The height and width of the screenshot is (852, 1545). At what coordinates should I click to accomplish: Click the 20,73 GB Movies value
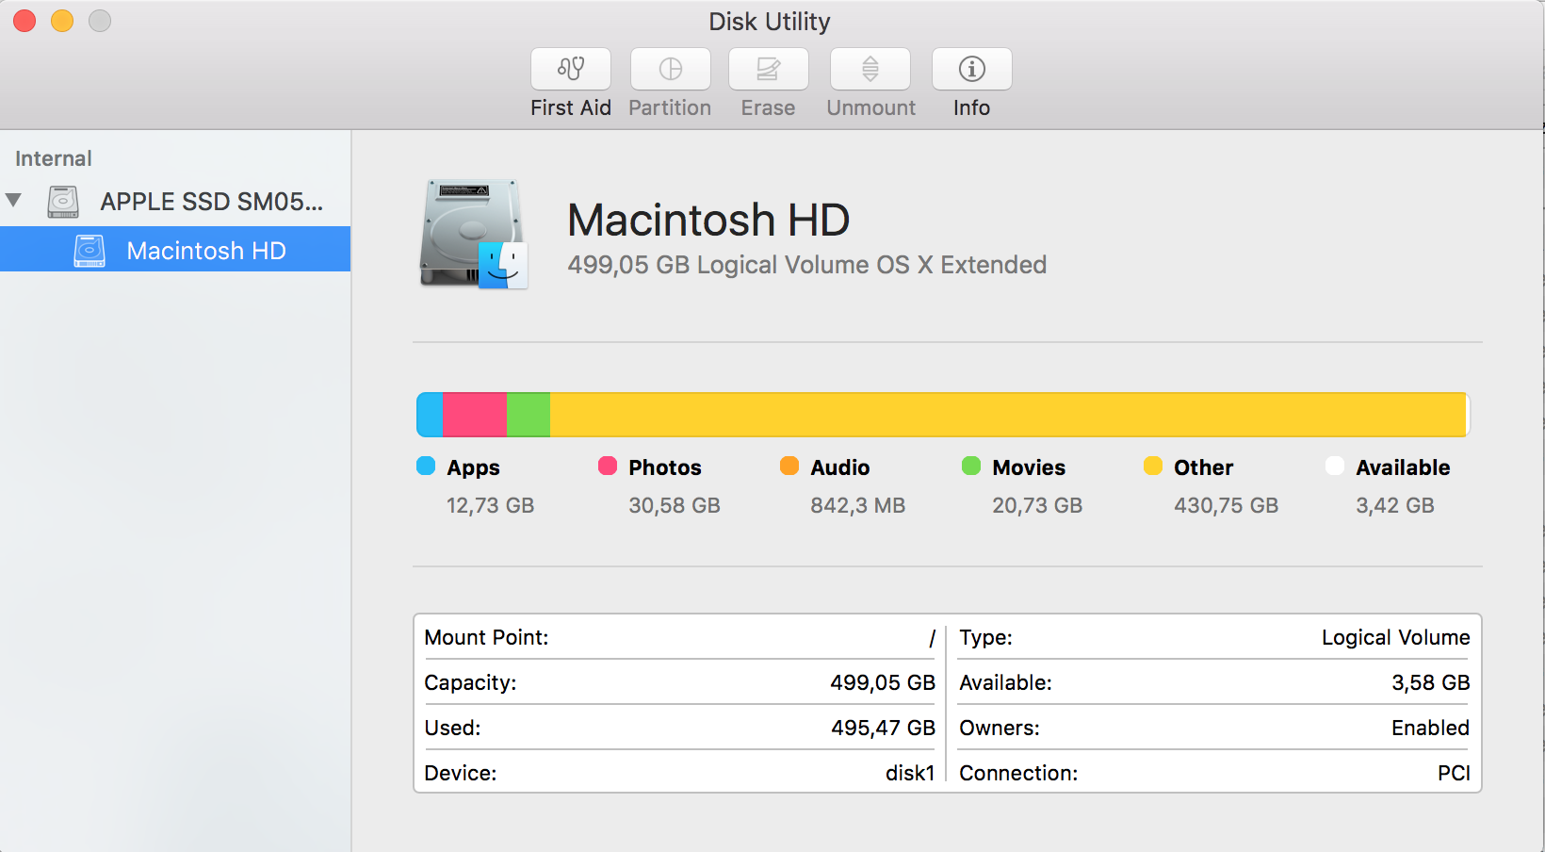1037,506
